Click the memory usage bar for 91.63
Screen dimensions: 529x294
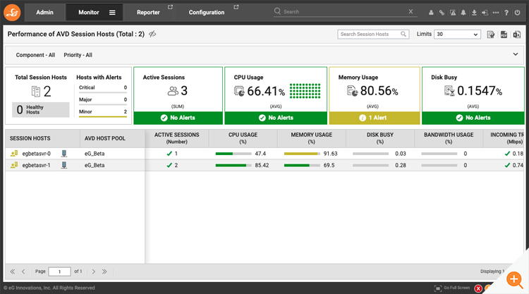coord(302,154)
